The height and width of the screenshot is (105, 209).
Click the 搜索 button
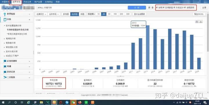(x=151, y=8)
